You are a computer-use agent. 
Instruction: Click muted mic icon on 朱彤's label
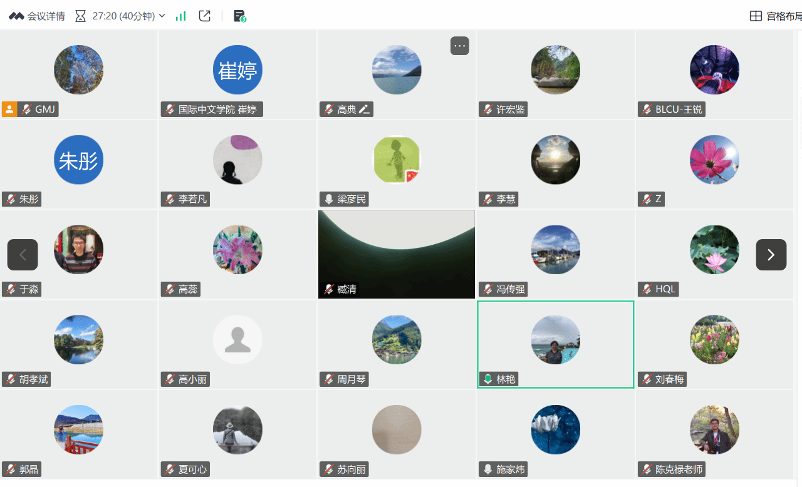11,200
